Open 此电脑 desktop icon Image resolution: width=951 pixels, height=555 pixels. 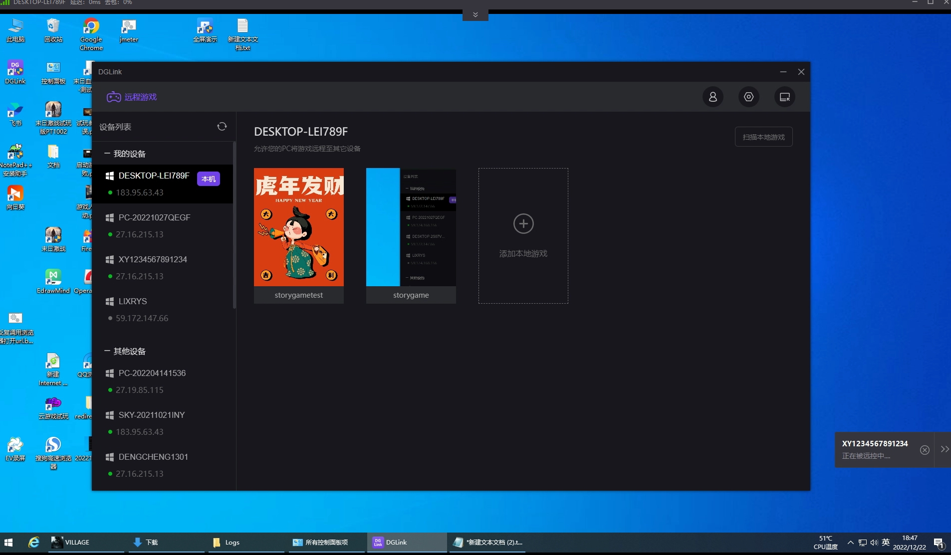coord(15,30)
